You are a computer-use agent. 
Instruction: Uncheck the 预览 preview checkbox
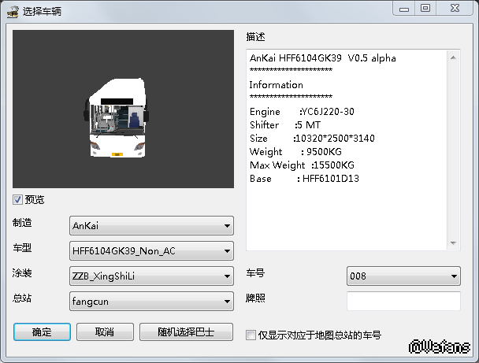tap(17, 200)
